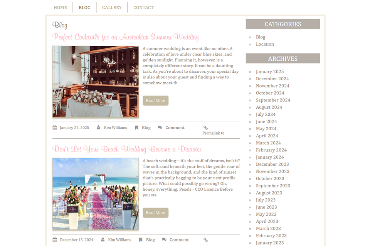The image size is (370, 246).
Task: Open July 2023 archive
Action: click(266, 200)
